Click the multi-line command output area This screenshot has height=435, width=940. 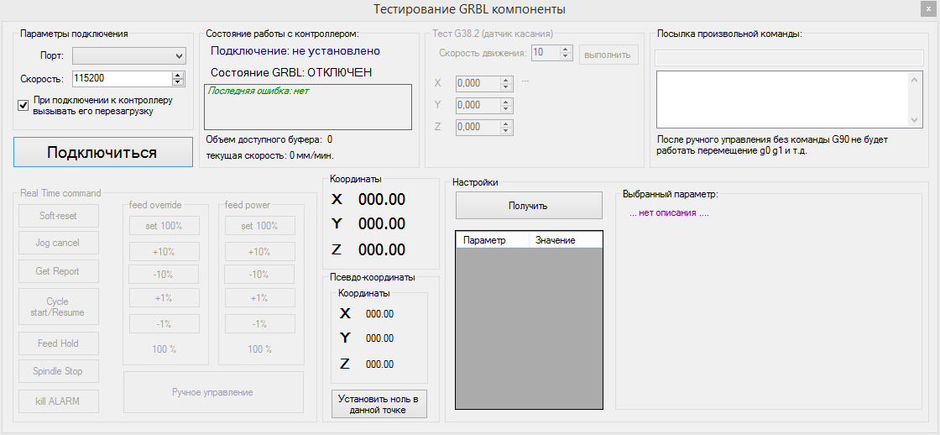782,99
